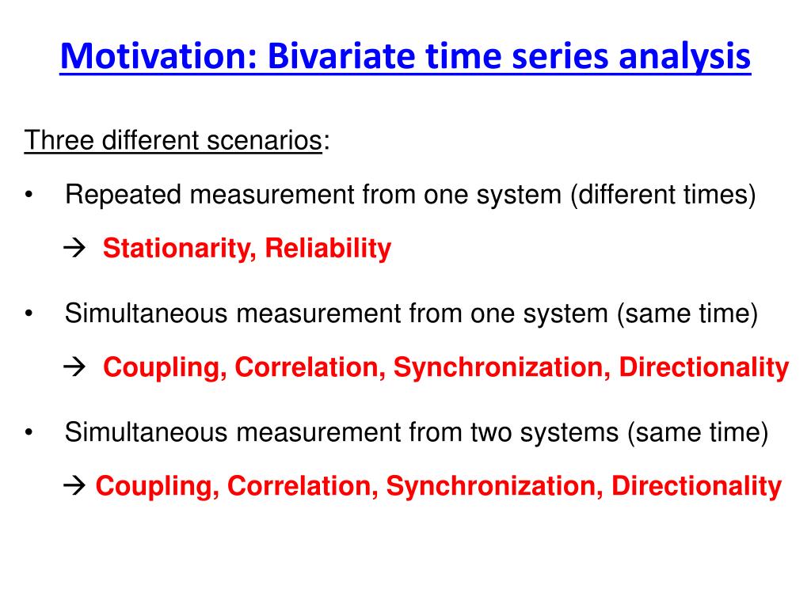This screenshot has width=811, height=608.
Task: Click the second bullet point marker
Action: click(29, 313)
